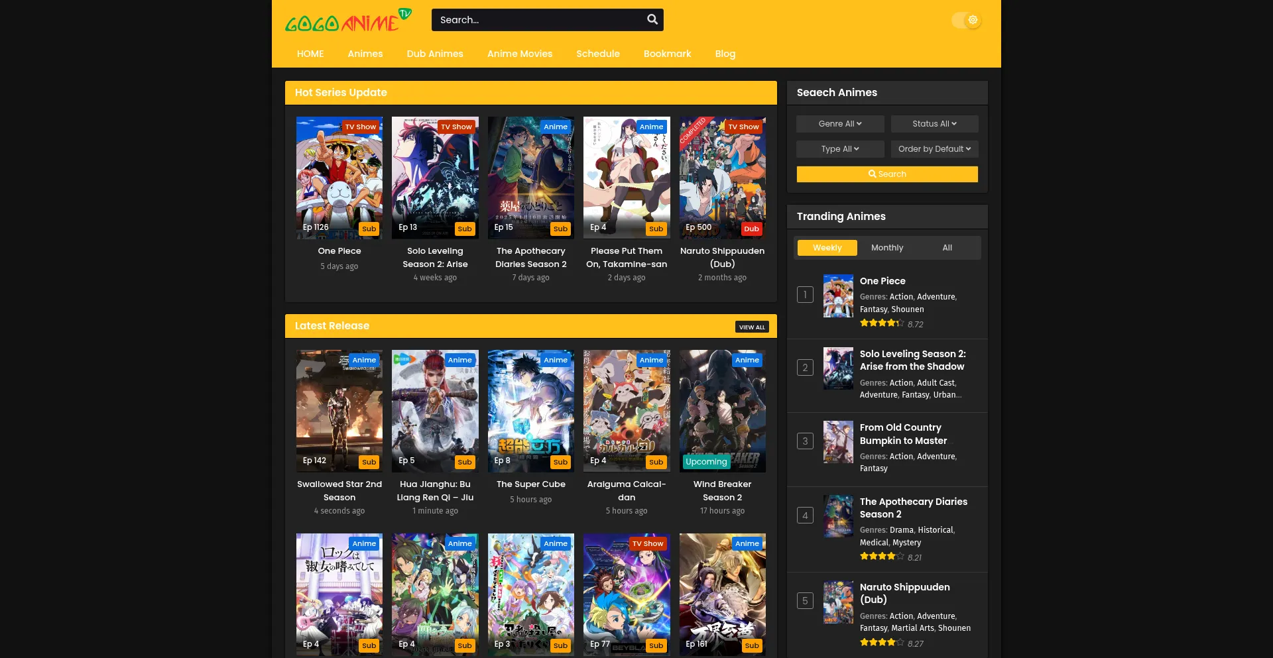Open One Piece poster in Hot Series
The width and height of the screenshot is (1273, 658).
tap(339, 178)
